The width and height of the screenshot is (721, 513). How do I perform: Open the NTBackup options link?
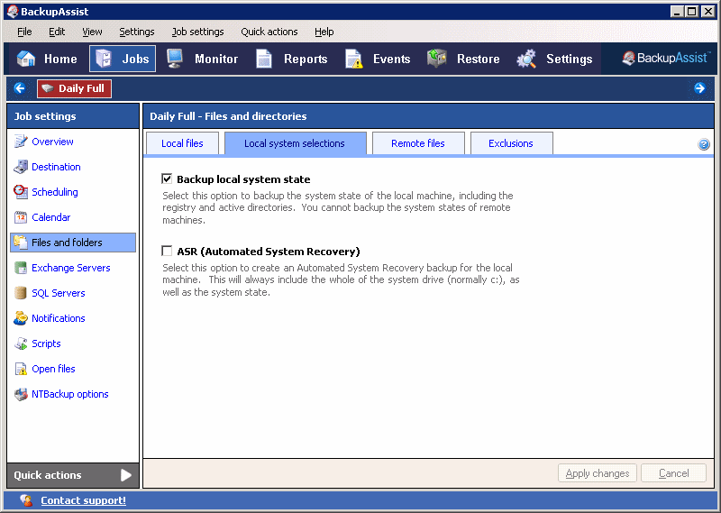point(70,394)
